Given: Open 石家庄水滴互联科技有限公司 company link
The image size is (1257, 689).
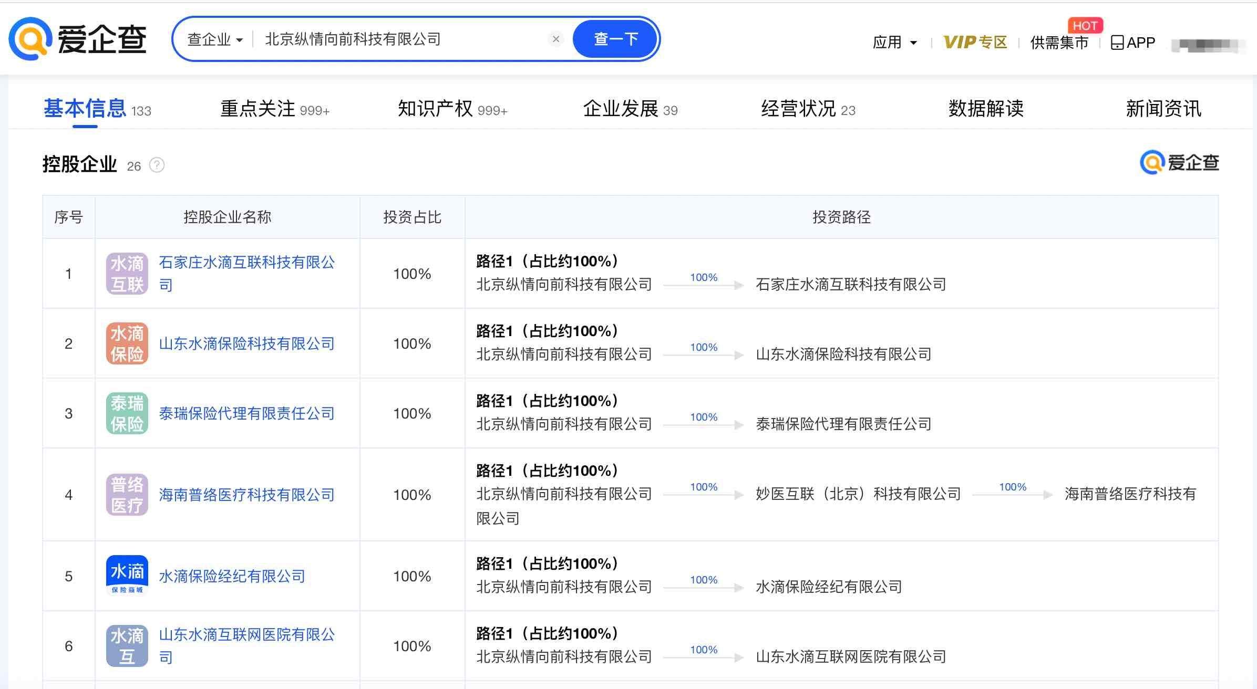Looking at the screenshot, I should (x=247, y=274).
